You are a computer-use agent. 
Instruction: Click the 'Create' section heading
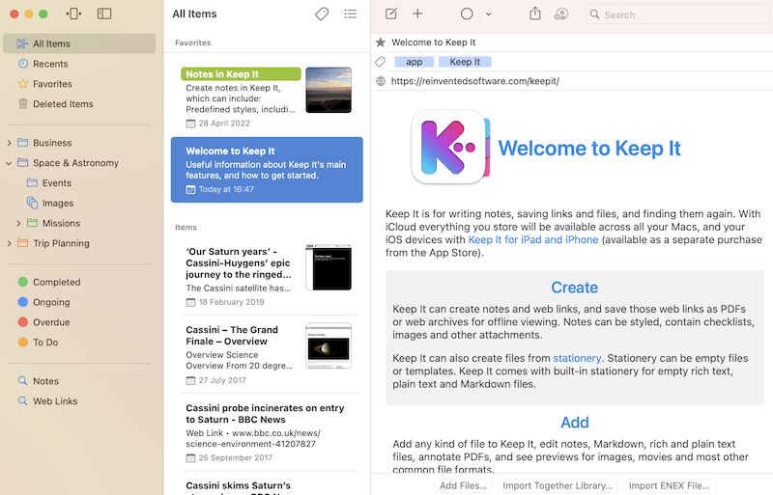pos(574,288)
